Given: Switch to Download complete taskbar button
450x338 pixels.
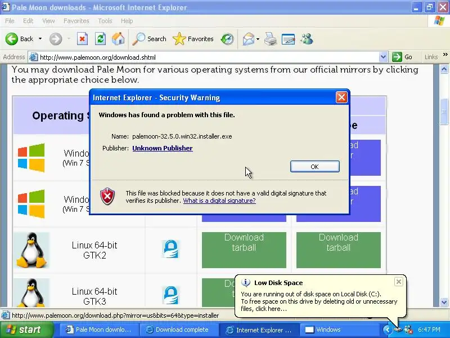Looking at the screenshot, I should point(179,330).
